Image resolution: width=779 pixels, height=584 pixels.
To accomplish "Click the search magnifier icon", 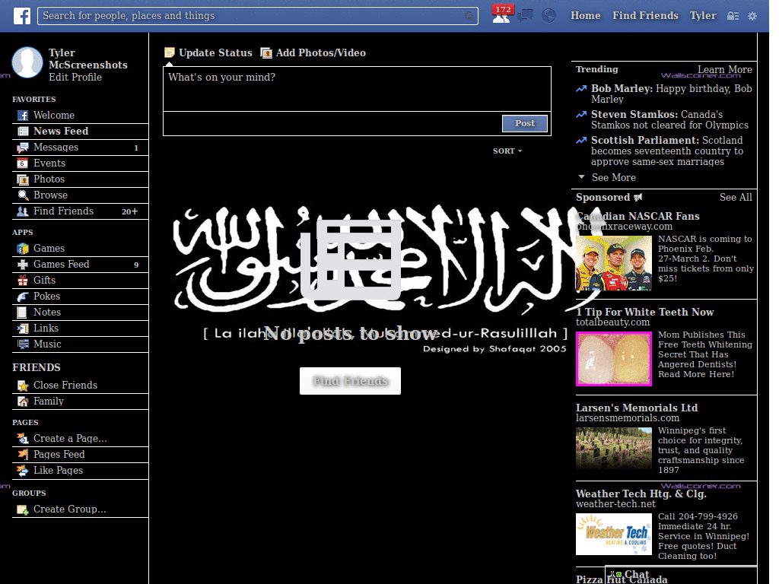I will 469,16.
